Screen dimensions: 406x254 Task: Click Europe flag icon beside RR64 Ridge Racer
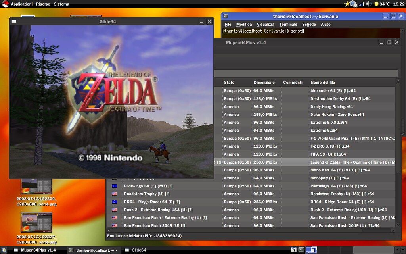point(114,202)
